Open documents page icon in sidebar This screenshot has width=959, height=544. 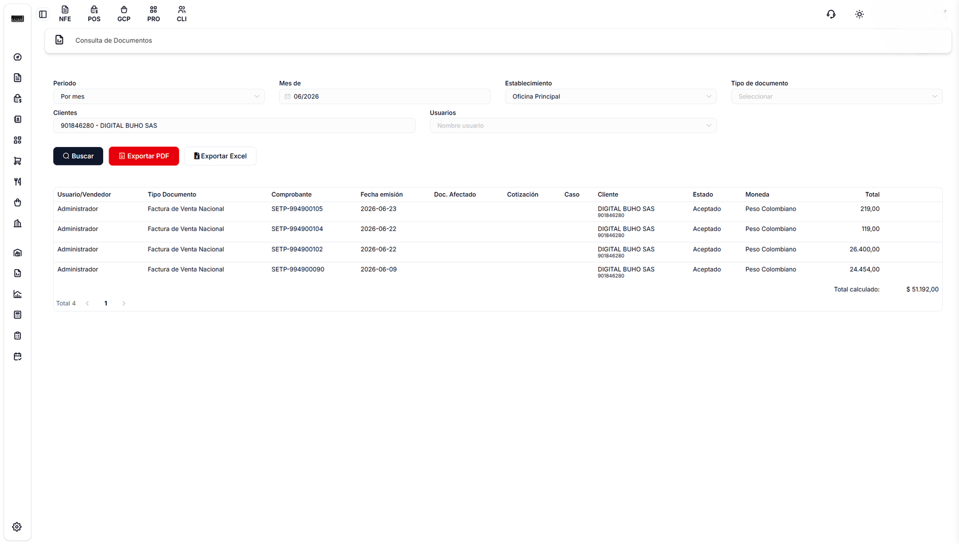click(17, 78)
